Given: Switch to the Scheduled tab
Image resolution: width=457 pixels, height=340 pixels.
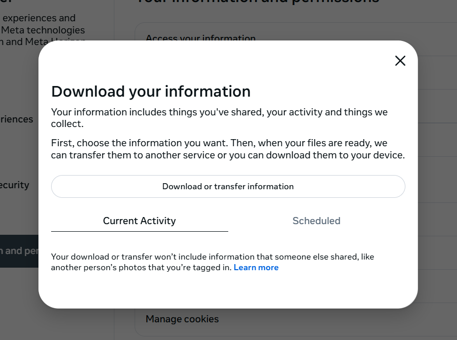Looking at the screenshot, I should pos(316,221).
